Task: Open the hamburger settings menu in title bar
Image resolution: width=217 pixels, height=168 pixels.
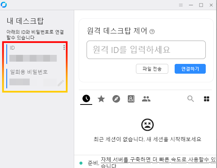Action: 181,5
